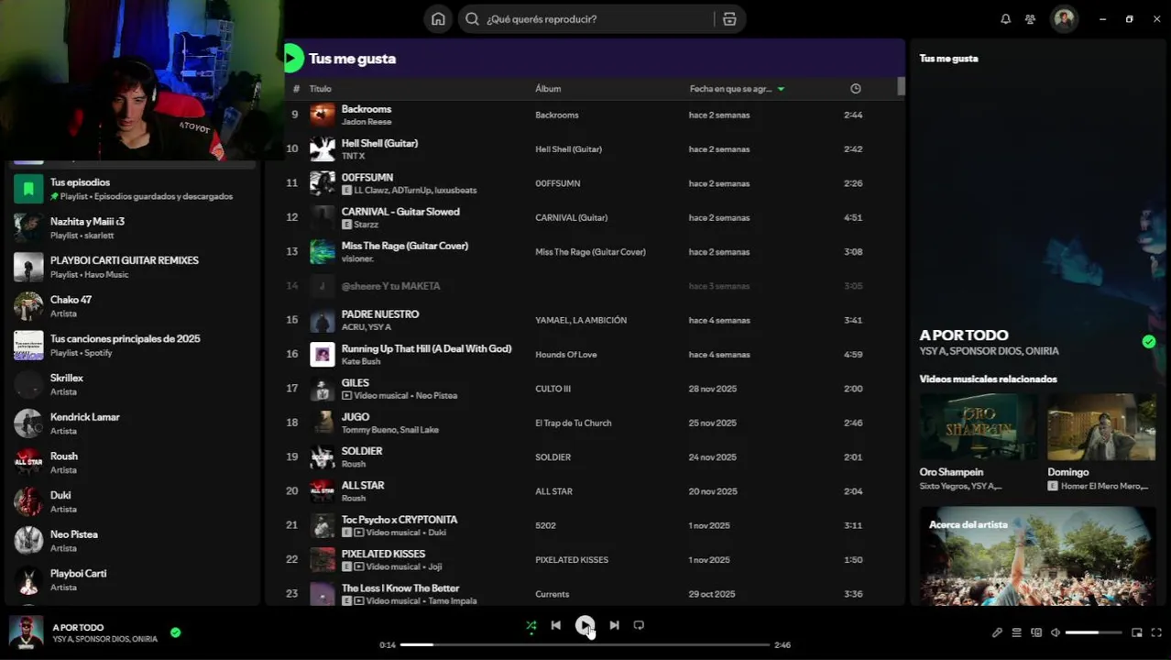Screen dimensions: 1171x660
Task: Toggle saved checkmark in now-playing bar
Action: [x=175, y=632]
